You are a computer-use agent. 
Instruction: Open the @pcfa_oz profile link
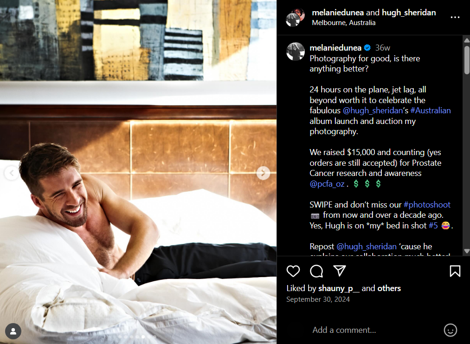[327, 183]
